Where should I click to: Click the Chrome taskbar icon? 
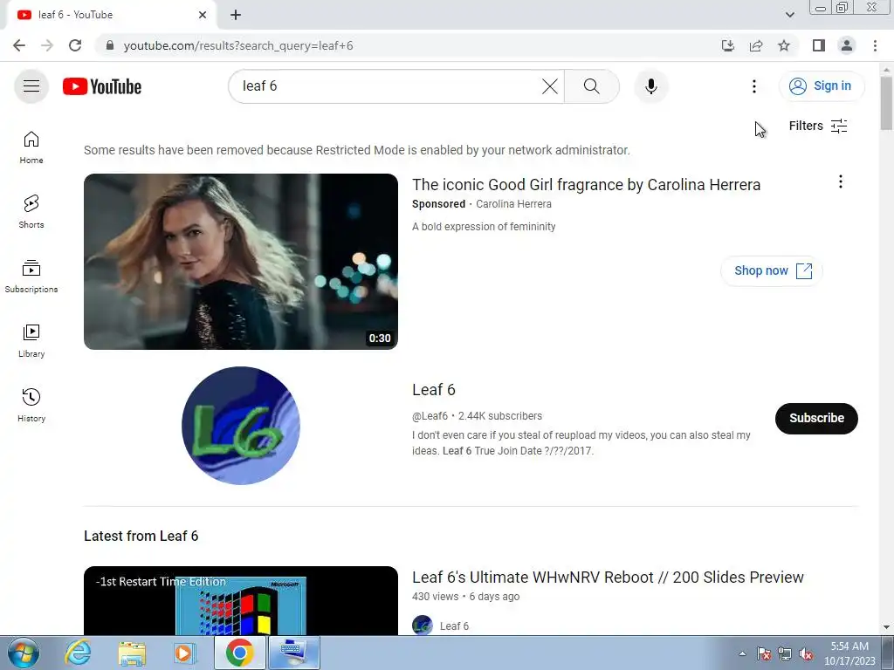click(x=239, y=653)
